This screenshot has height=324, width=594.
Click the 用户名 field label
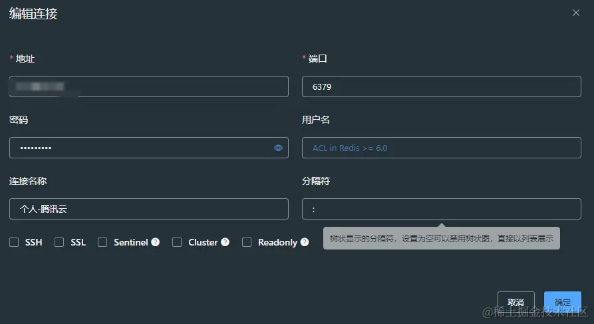(x=315, y=120)
